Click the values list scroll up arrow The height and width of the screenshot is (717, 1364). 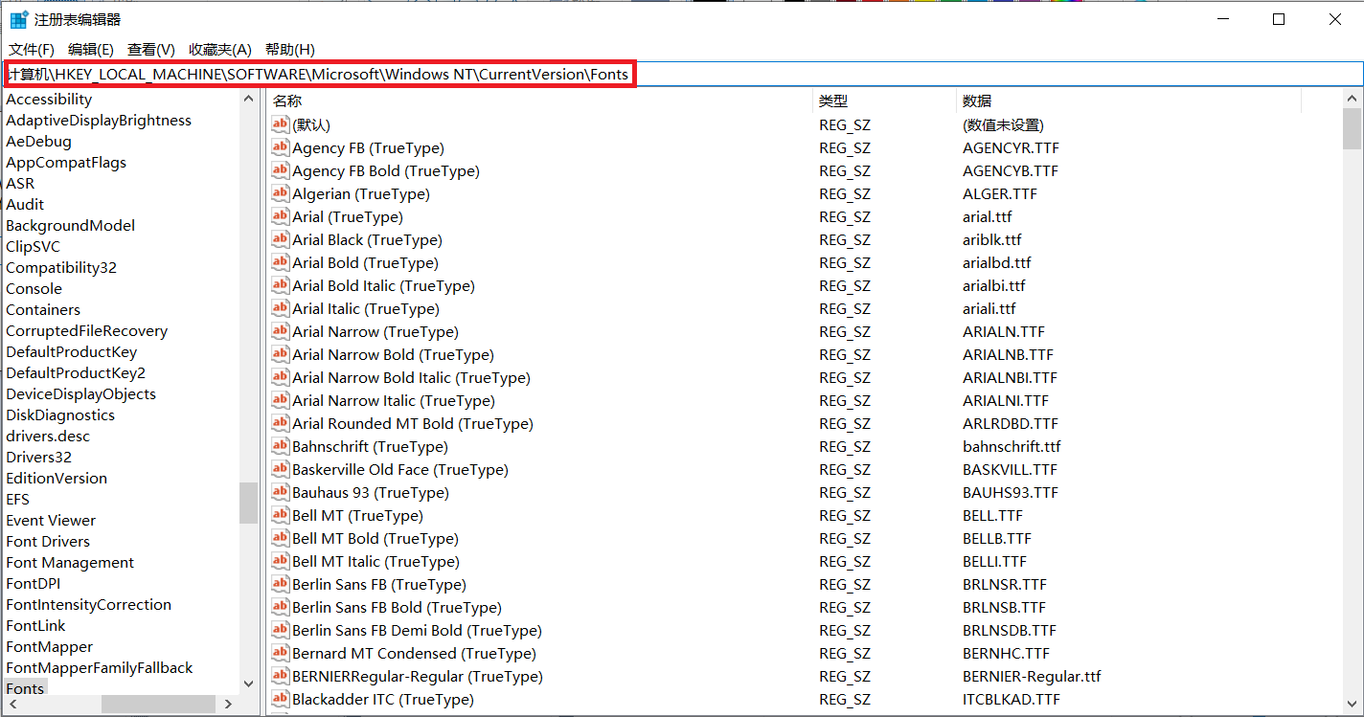click(1353, 99)
